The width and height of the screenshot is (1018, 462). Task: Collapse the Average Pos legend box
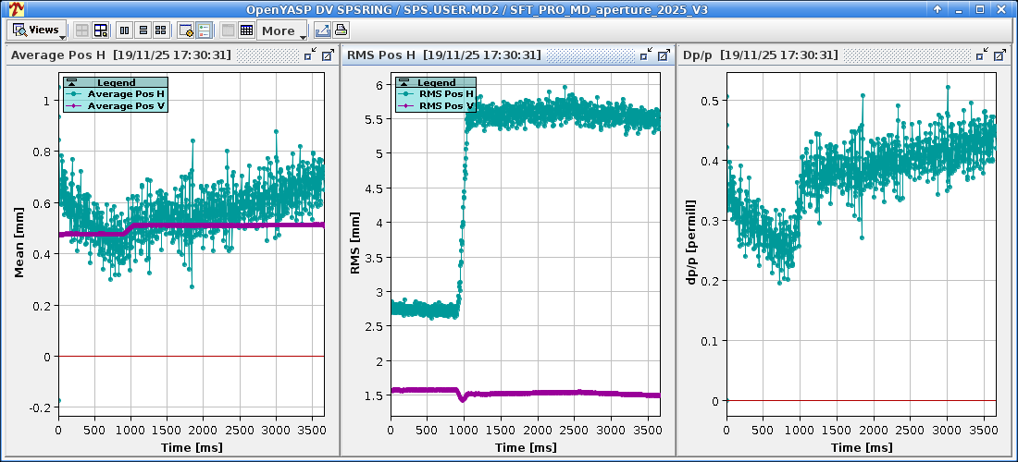[69, 83]
